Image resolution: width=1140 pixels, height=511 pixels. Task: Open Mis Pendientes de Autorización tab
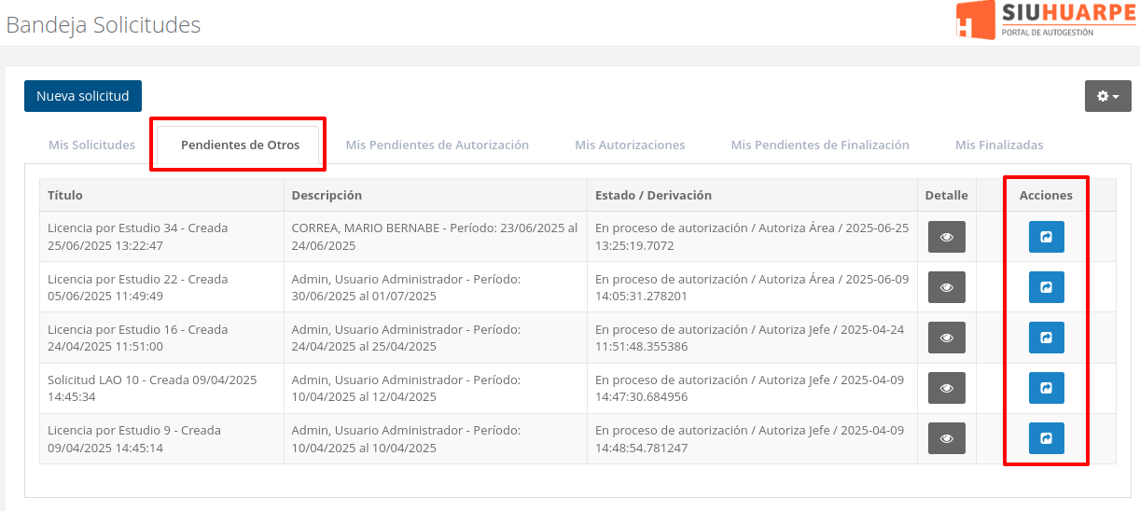pos(438,145)
